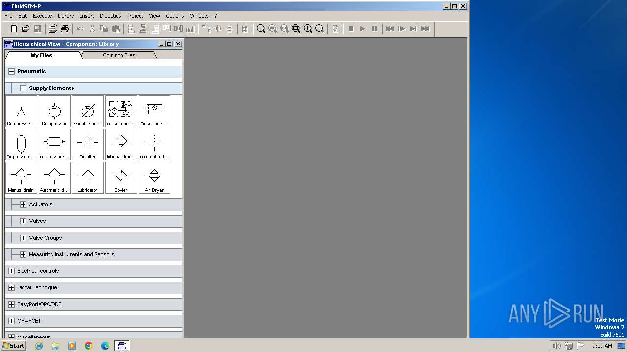The height and width of the screenshot is (352, 627).
Task: Print the current document
Action: [64, 29]
